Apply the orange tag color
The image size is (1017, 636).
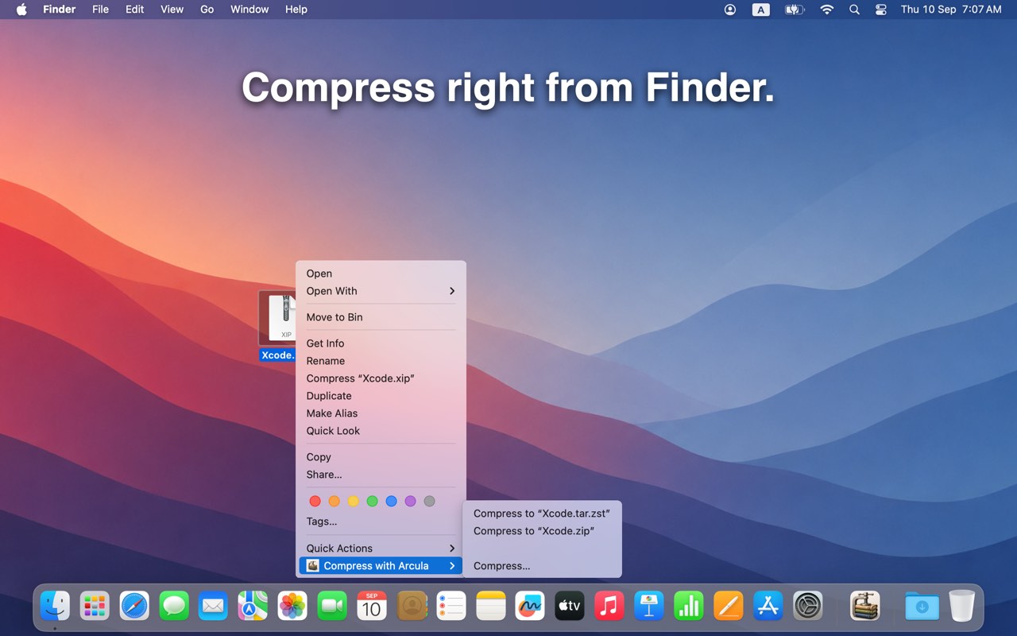[334, 501]
